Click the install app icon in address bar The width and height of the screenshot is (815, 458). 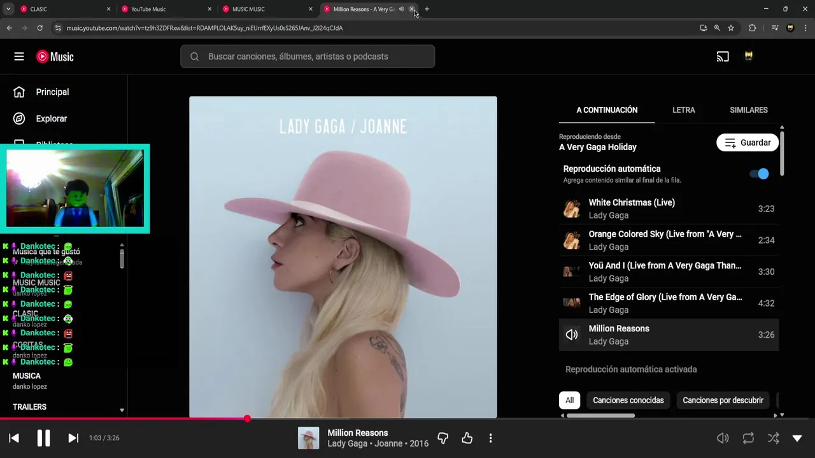pos(703,28)
